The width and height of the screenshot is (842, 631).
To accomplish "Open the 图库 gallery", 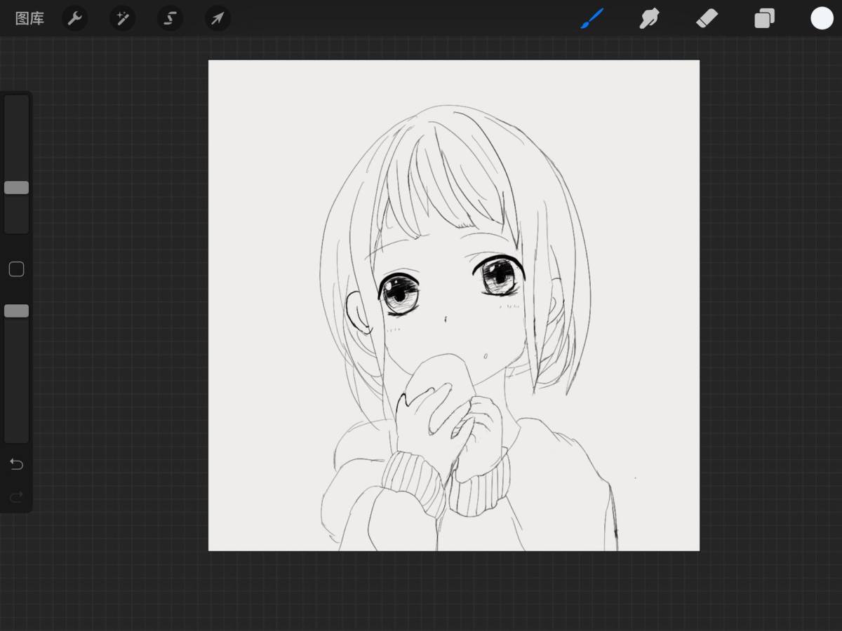I will click(29, 19).
